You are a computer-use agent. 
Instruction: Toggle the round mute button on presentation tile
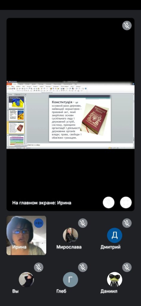point(109,203)
